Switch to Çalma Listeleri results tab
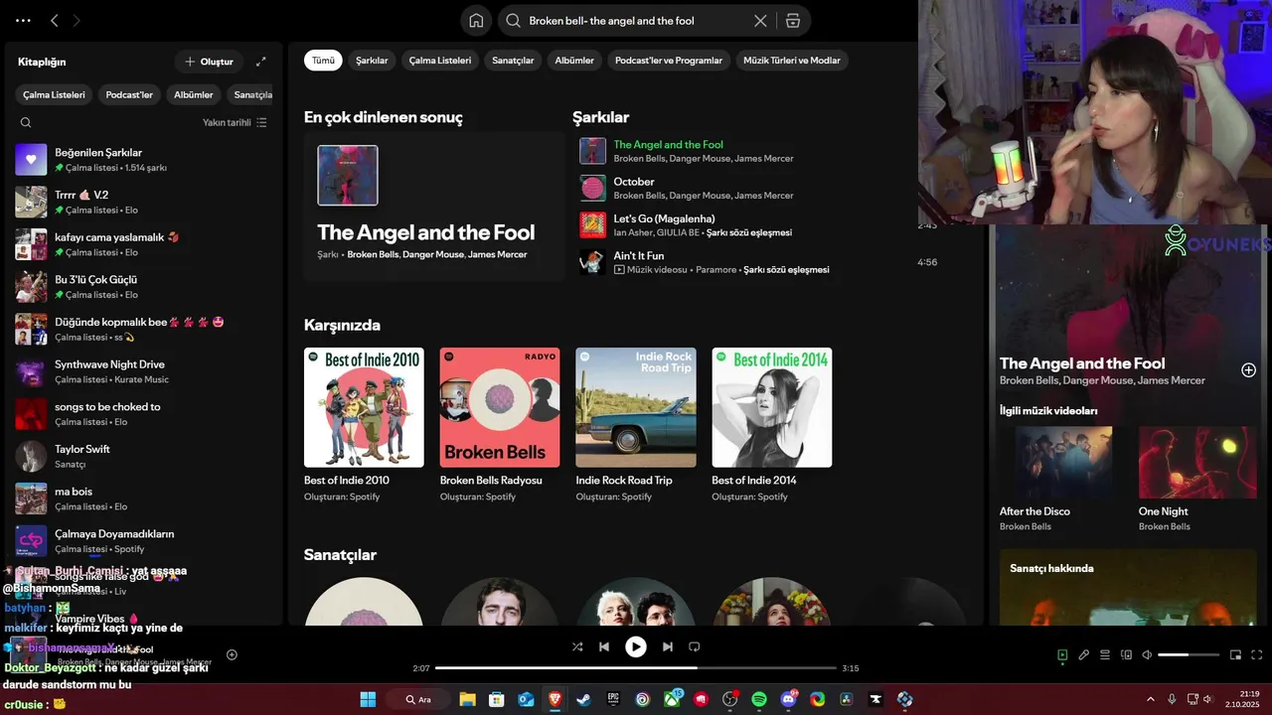1272x715 pixels. tap(440, 61)
